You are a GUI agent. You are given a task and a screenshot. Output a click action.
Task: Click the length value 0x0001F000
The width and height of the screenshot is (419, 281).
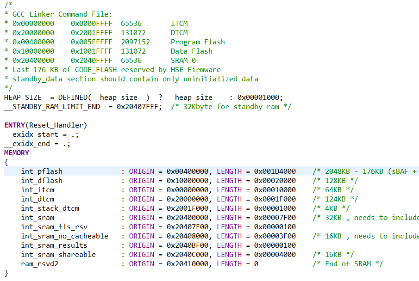275,199
